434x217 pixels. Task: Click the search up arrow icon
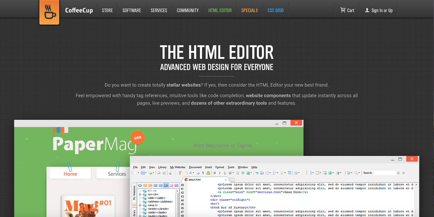404,173
